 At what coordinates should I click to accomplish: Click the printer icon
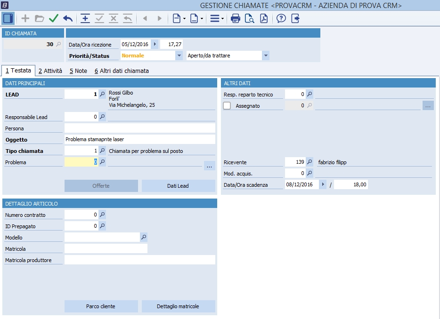tap(236, 19)
